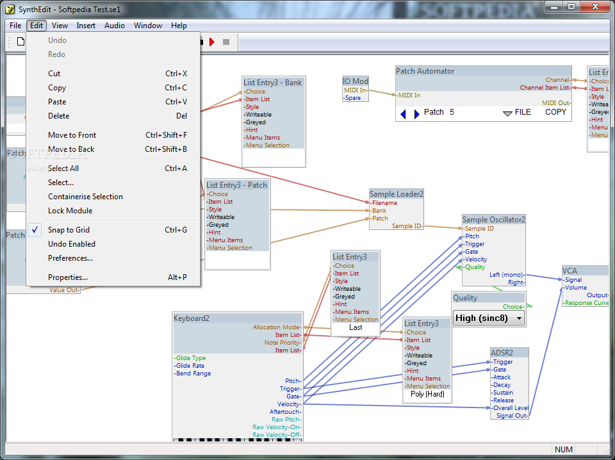Toggle the Undo Enabled menu option
615x460 pixels.
[x=72, y=244]
